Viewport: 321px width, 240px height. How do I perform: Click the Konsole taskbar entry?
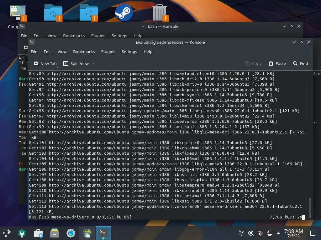pyautogui.click(x=103, y=233)
